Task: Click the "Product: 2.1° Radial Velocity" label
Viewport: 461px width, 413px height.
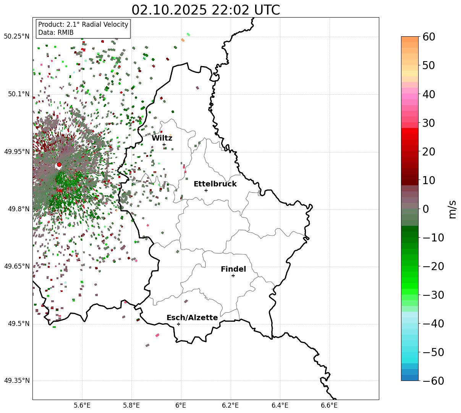Action: tap(83, 24)
